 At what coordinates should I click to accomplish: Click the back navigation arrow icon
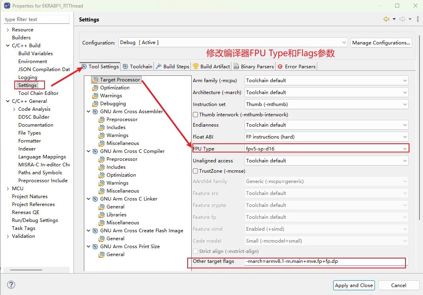pyautogui.click(x=386, y=19)
